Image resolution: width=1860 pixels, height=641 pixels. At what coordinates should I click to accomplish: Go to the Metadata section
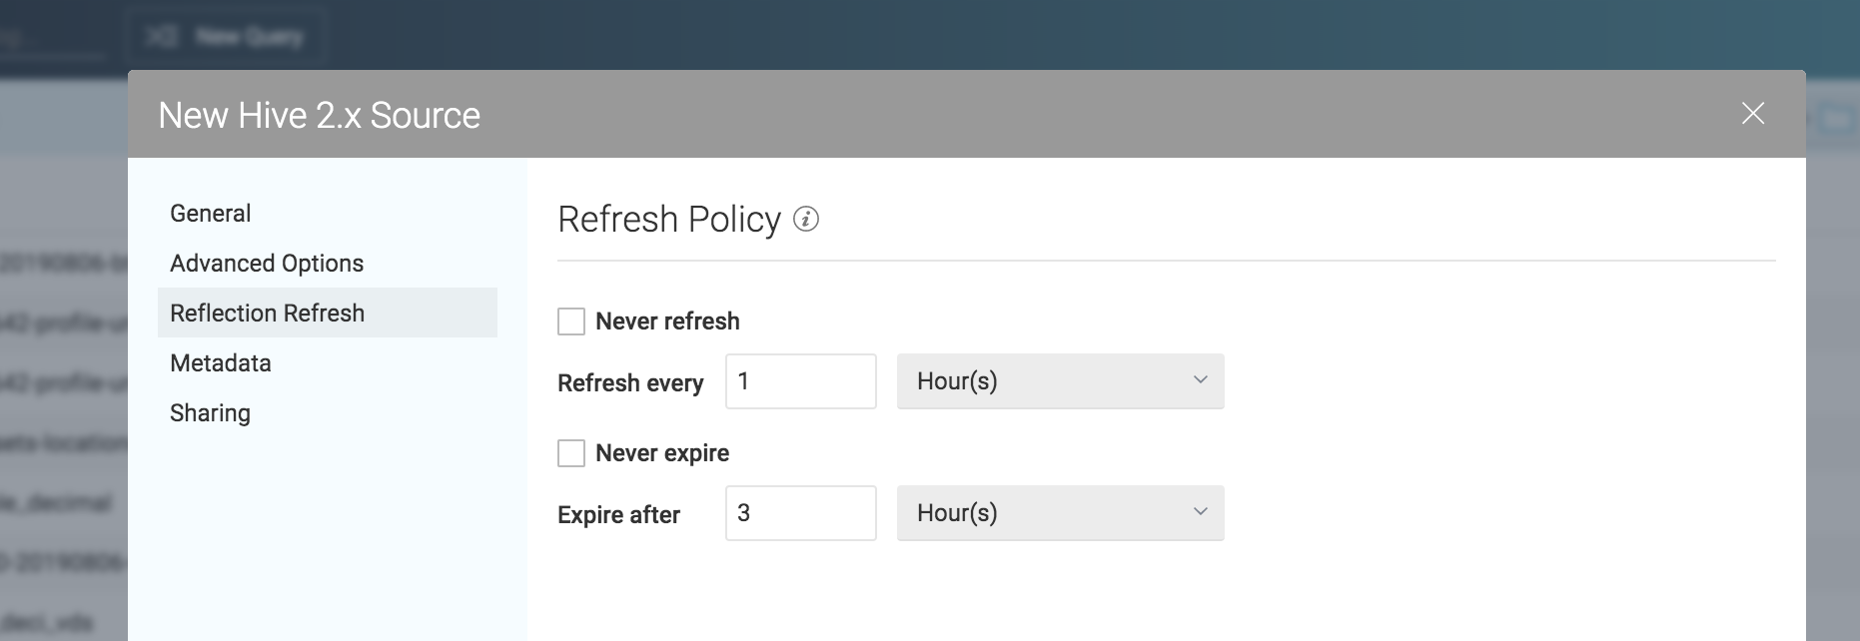[x=221, y=363]
